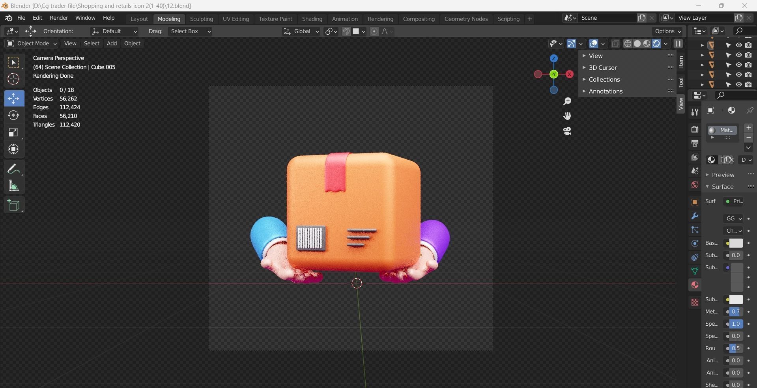Activate the 3D Cursor tool
757x388 pixels.
(x=14, y=79)
